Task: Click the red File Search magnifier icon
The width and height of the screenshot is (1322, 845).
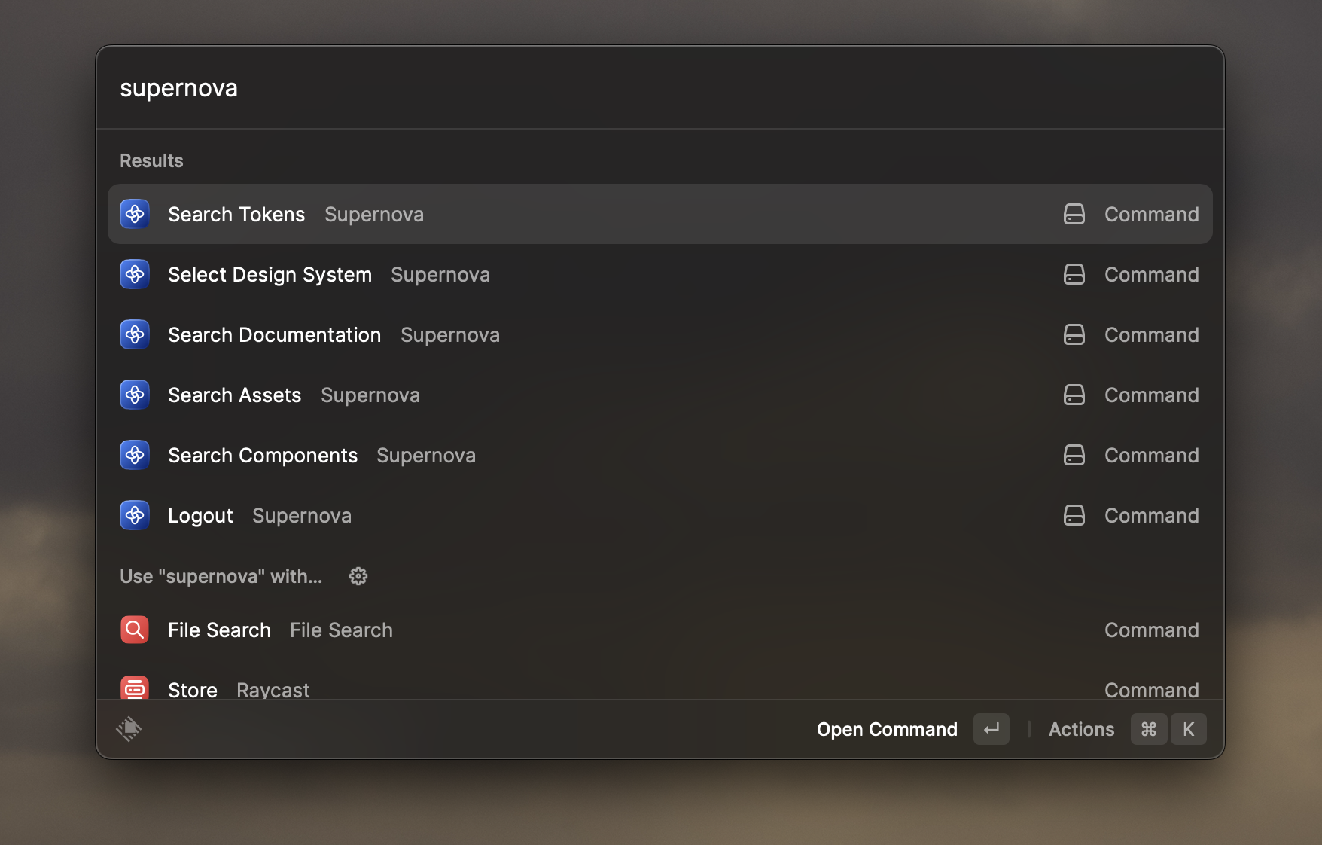Action: click(x=135, y=630)
